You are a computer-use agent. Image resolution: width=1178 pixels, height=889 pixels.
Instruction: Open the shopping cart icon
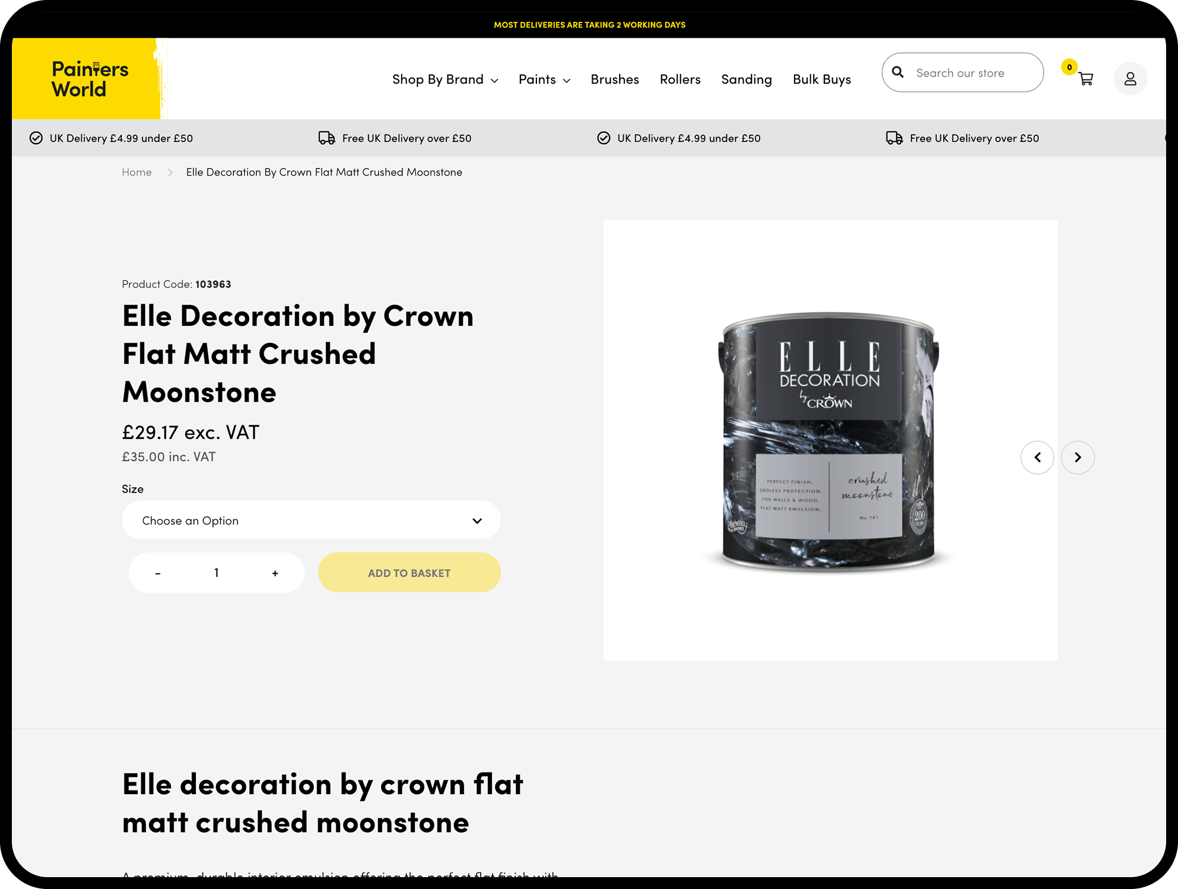[1085, 79]
